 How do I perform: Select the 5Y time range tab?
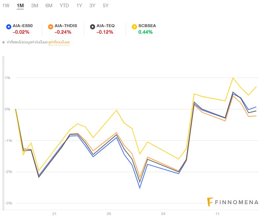pyautogui.click(x=106, y=6)
